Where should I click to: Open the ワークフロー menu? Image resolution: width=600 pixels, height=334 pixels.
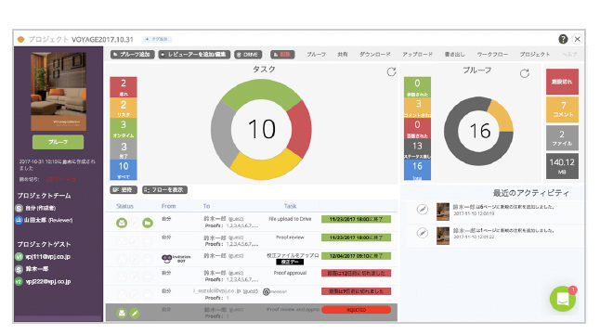coord(492,54)
